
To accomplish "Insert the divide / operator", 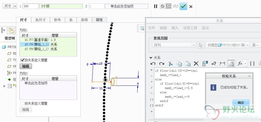I will pos(151,88).
